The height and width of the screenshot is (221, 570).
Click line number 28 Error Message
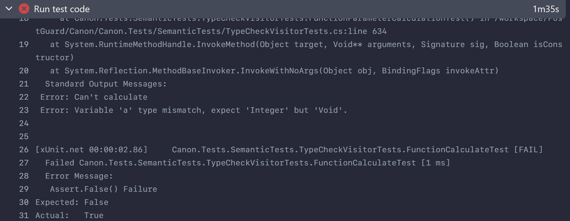[24, 176]
